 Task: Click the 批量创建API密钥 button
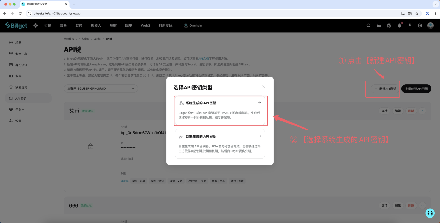click(x=416, y=89)
